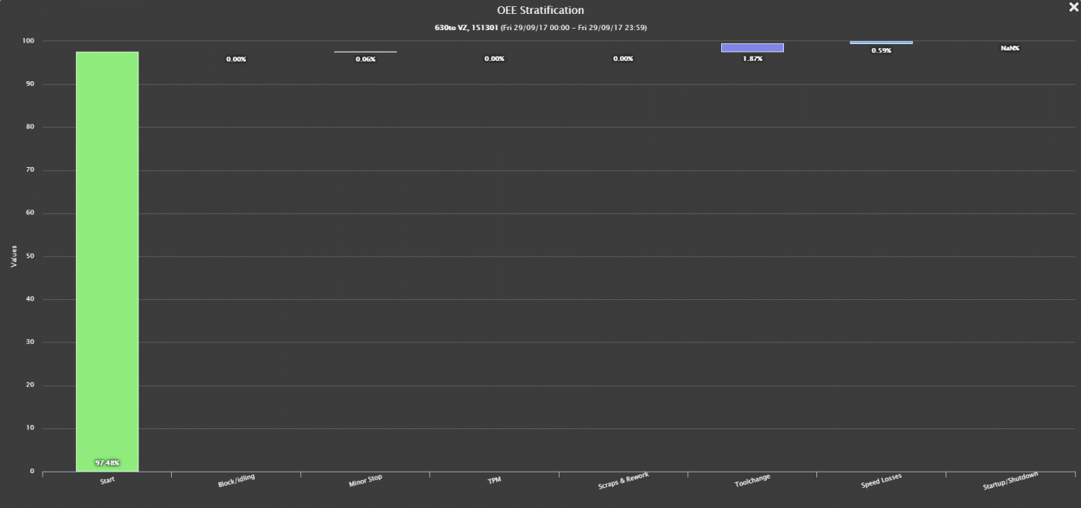
Task: Click the green Start bar
Action: pos(107,255)
